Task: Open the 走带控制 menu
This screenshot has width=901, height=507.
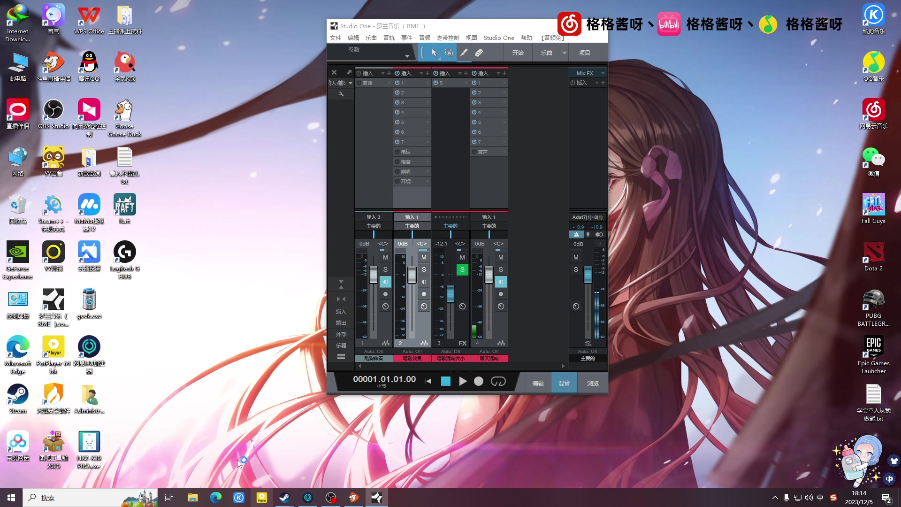Action: tap(448, 38)
